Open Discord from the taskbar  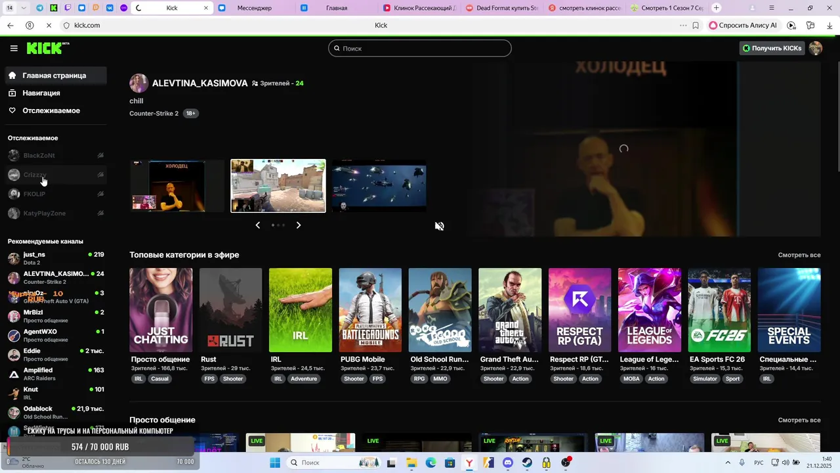coord(507,462)
